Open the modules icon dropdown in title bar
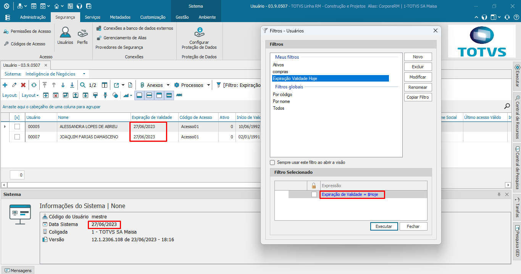This screenshot has height=274, width=521. (25, 6)
